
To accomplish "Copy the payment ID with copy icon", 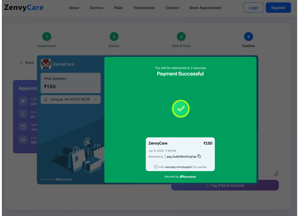I will 199,156.
